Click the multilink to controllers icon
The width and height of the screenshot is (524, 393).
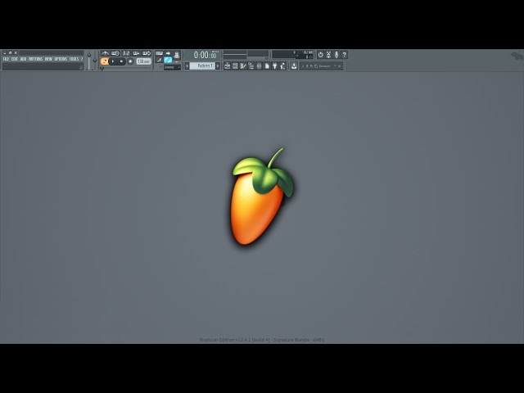pos(177,55)
